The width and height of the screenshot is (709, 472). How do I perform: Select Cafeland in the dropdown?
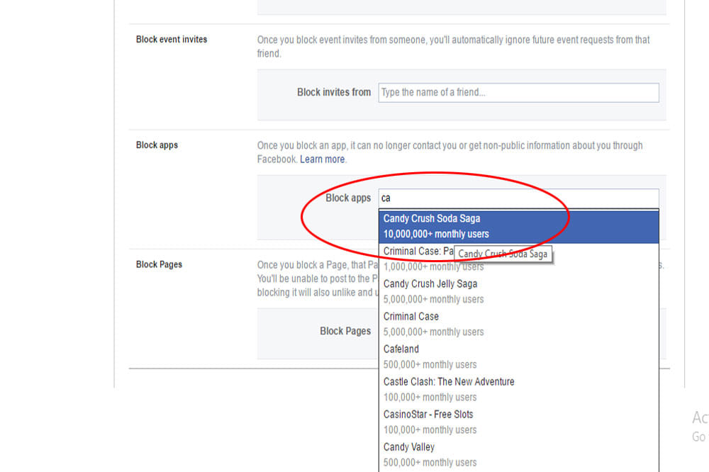click(x=519, y=356)
